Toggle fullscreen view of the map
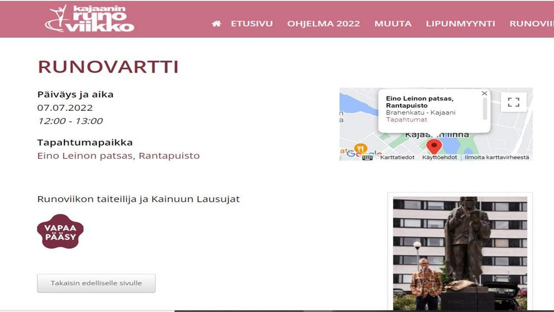554x312 pixels. pos(514,102)
